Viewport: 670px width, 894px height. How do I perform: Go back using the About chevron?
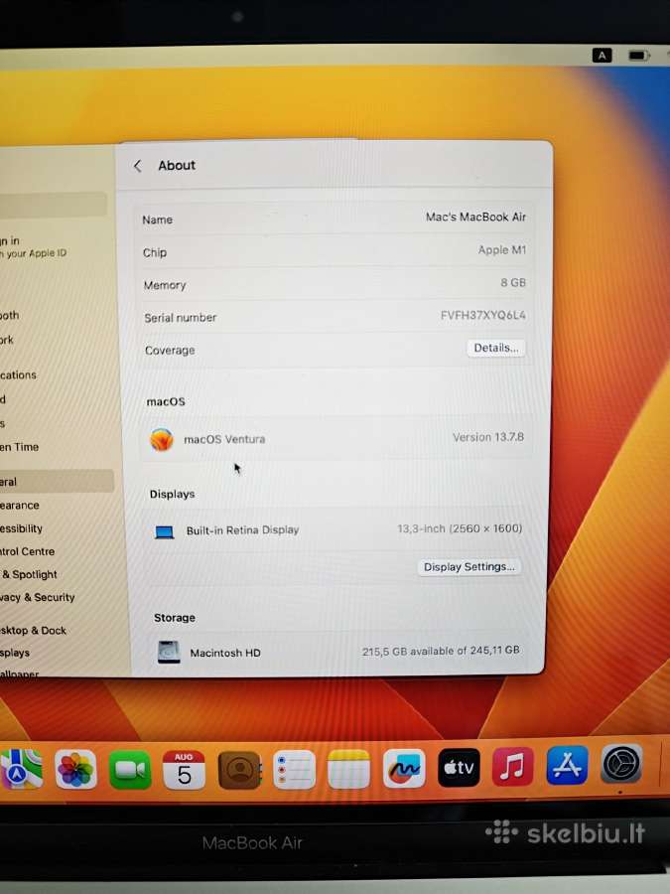pyautogui.click(x=137, y=166)
